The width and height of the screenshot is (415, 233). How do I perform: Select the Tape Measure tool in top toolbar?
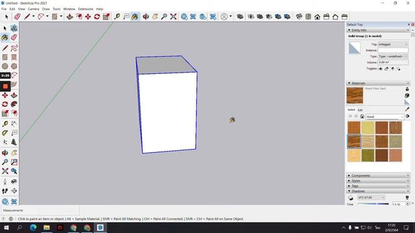[x=117, y=17]
